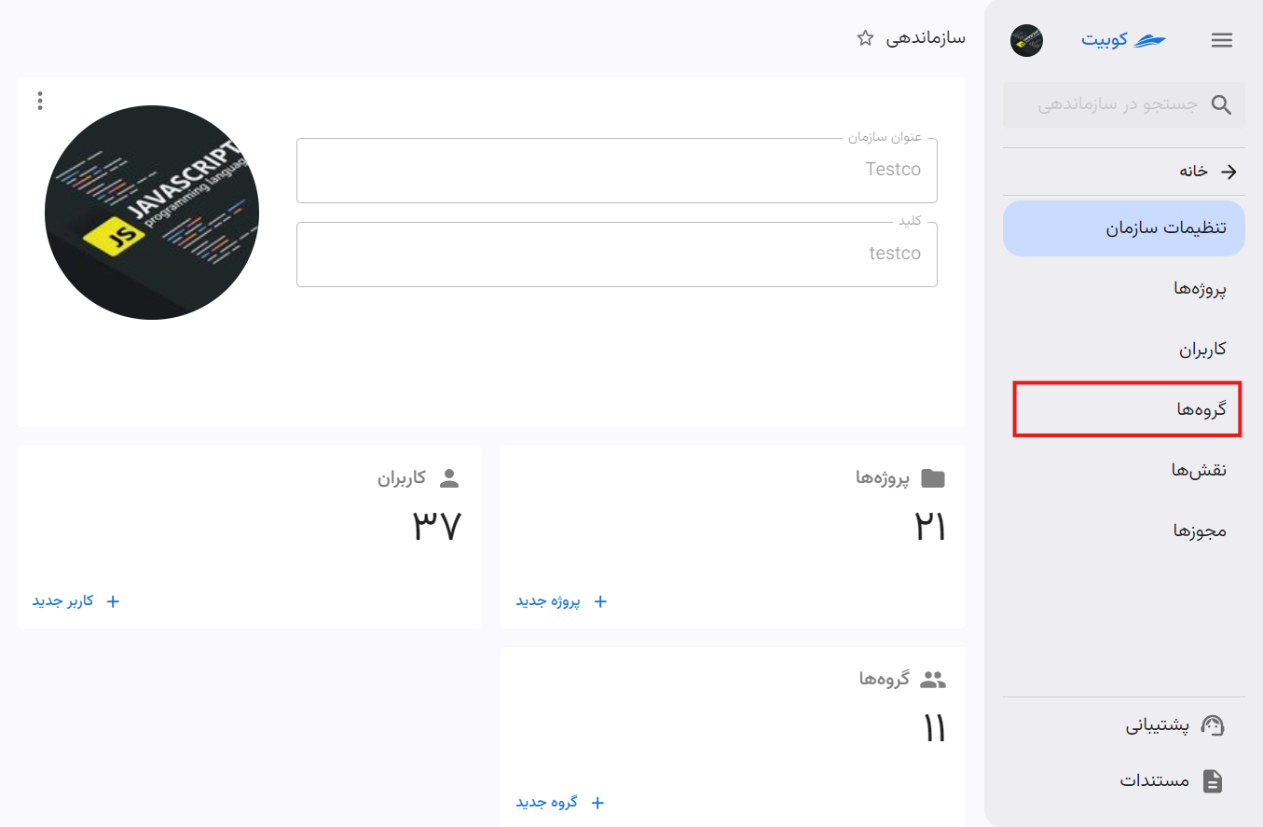Image resolution: width=1263 pixels, height=827 pixels.
Task: Open the hamburger menu icon
Action: (1221, 40)
